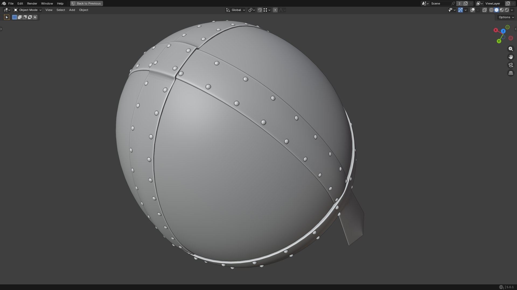
Task: Click the scene user count 2
Action: coord(459,3)
